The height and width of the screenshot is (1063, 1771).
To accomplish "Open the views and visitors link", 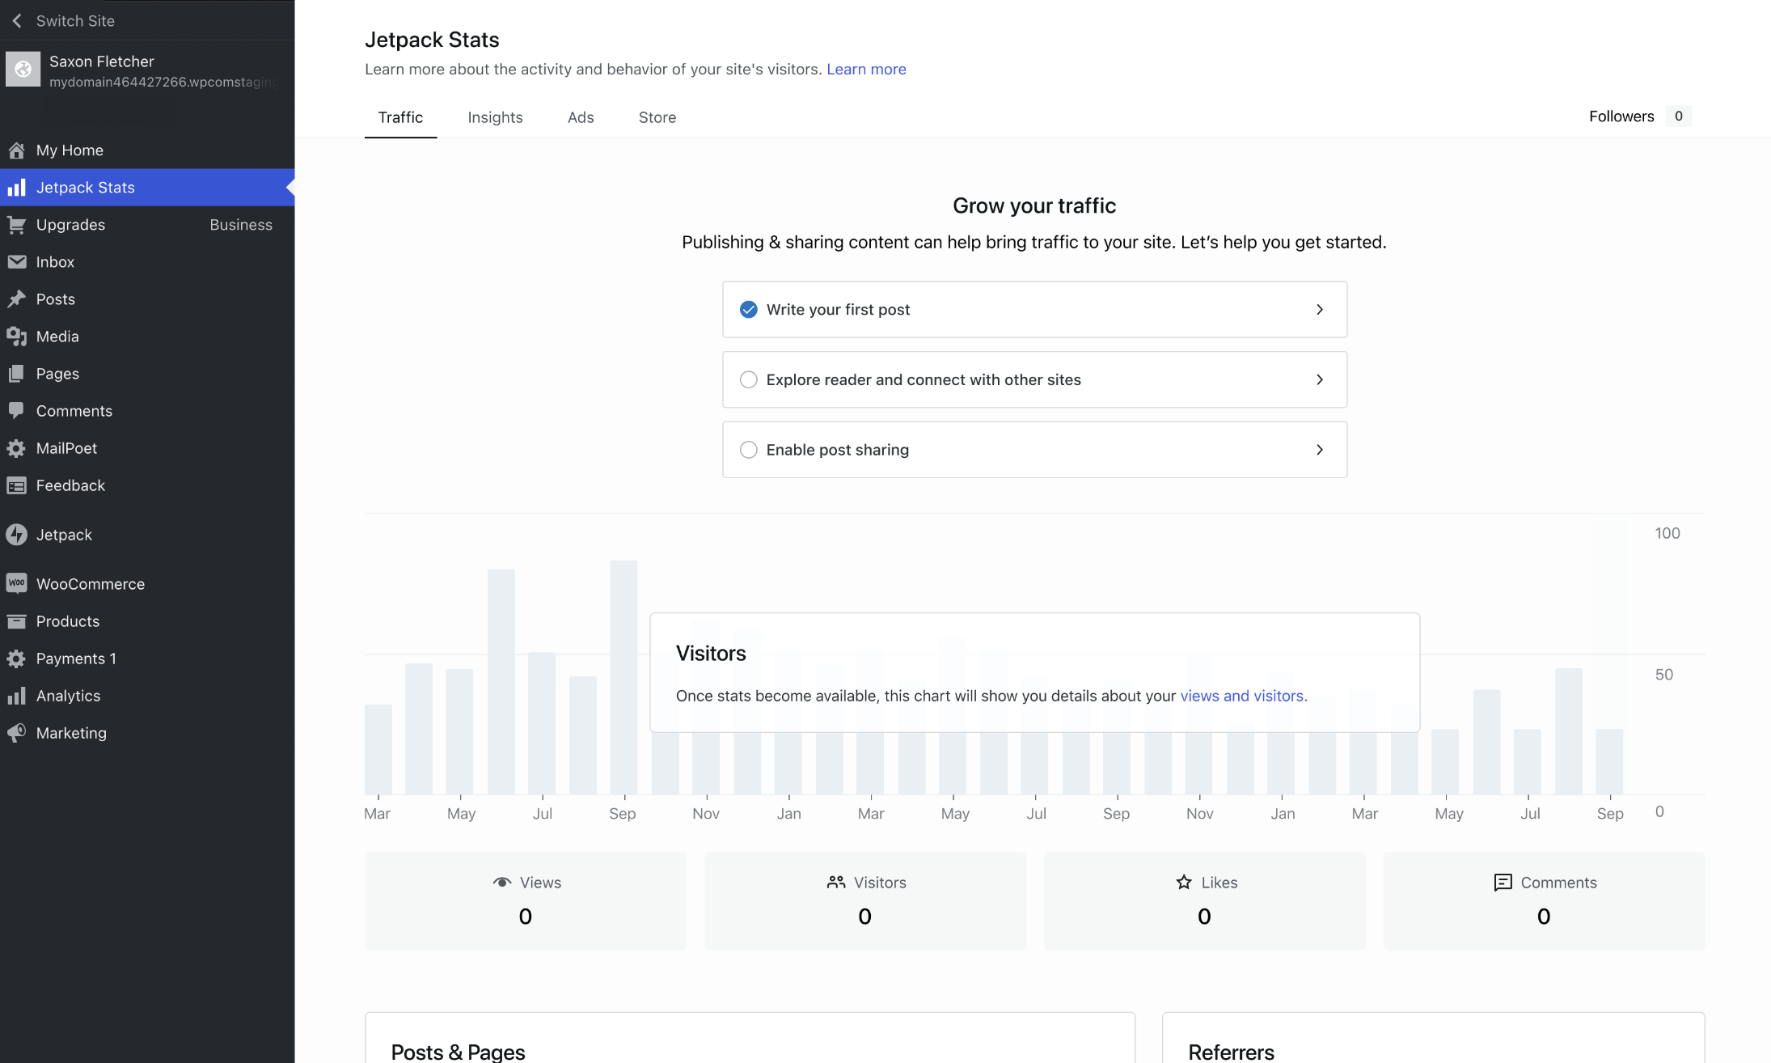I will pos(1243,696).
